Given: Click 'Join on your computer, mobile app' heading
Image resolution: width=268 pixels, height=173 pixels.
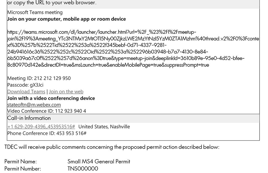Looking at the screenshot, I should (66, 19).
